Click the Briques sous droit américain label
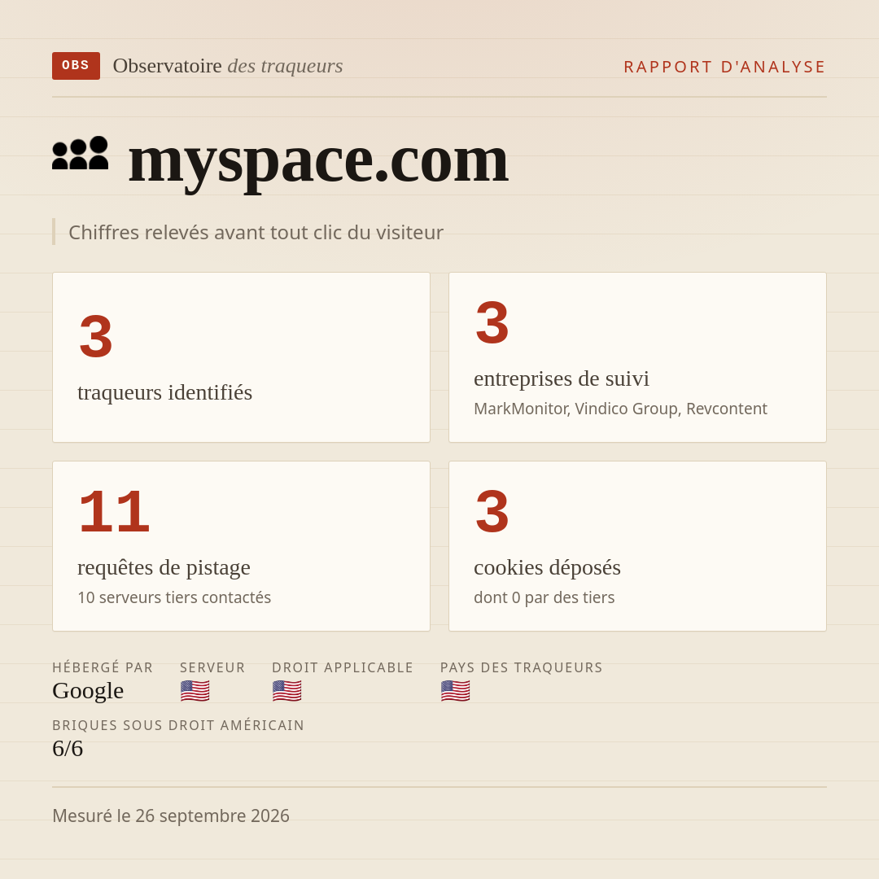The height and width of the screenshot is (879, 879). (x=178, y=725)
